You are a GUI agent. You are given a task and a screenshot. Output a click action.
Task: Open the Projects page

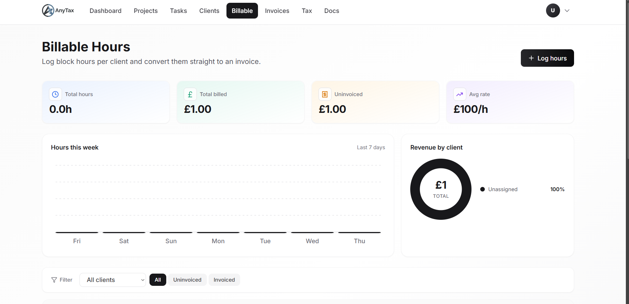pos(146,11)
